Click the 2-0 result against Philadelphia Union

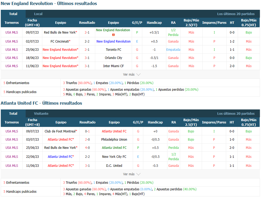click(87, 139)
